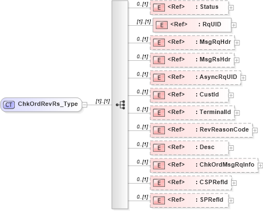263x211 pixels.
Task: Select the RevReasonCode label text
Action: tap(224, 129)
